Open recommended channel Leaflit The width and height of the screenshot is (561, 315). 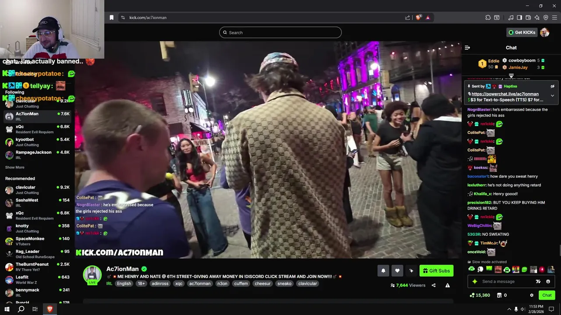pyautogui.click(x=37, y=280)
